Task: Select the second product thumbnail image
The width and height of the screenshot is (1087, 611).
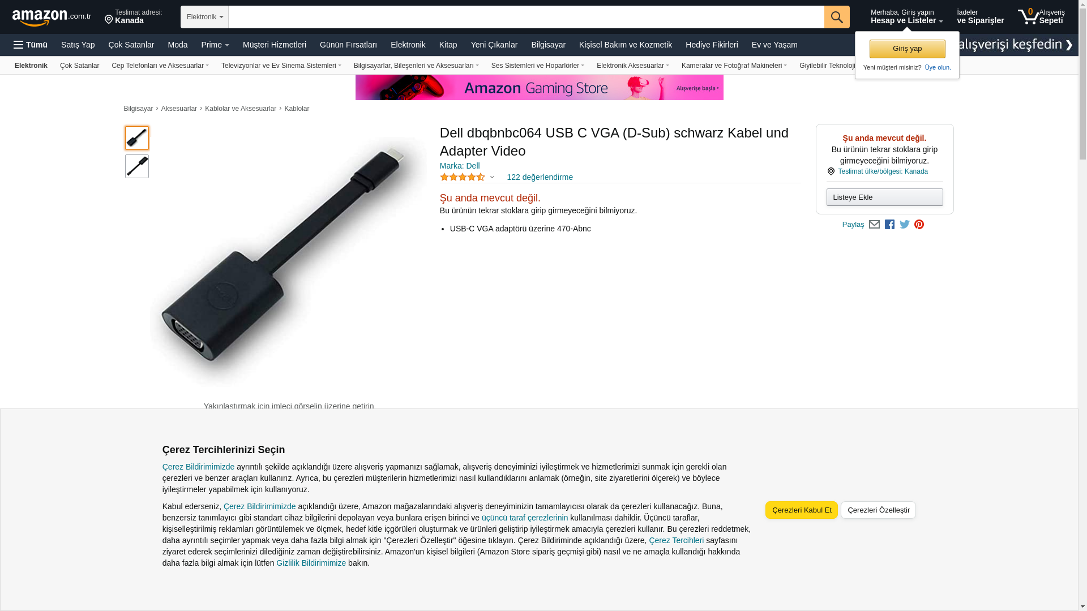Action: coord(137,166)
